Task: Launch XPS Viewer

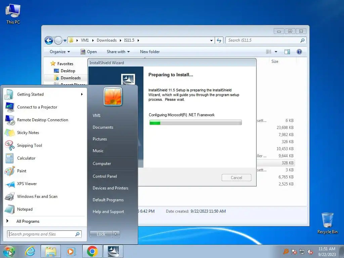Action: tap(27, 184)
